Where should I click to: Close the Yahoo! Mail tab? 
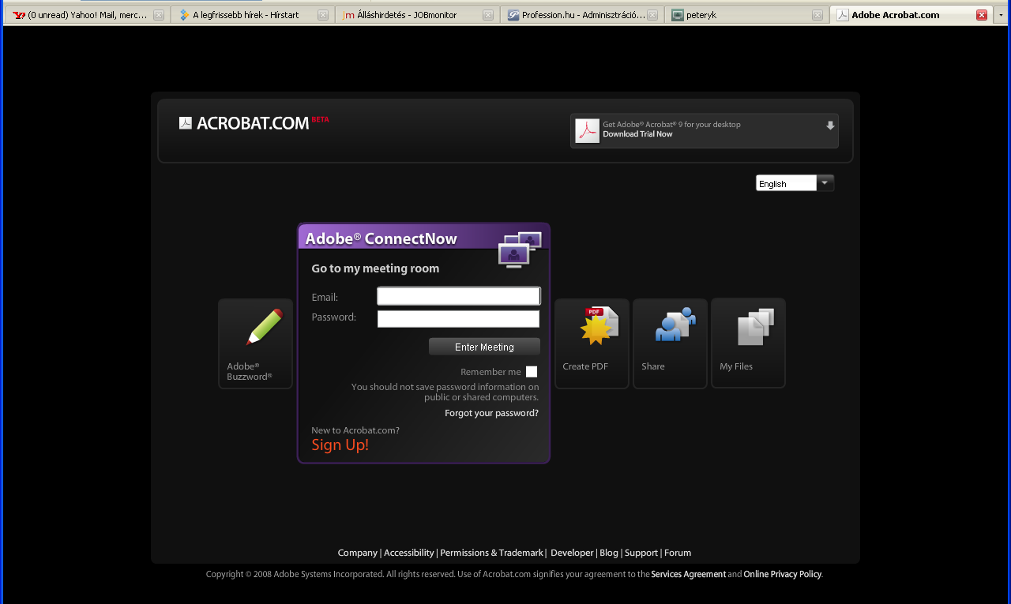[159, 15]
